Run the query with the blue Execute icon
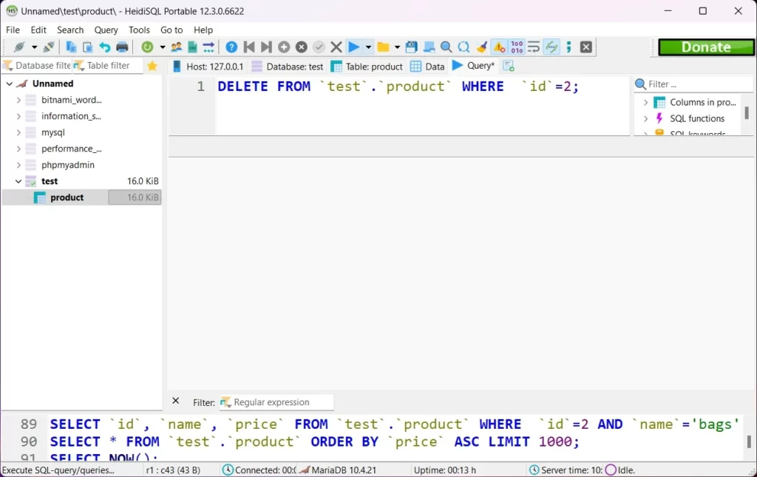Screen dimensions: 757x477 354,47
